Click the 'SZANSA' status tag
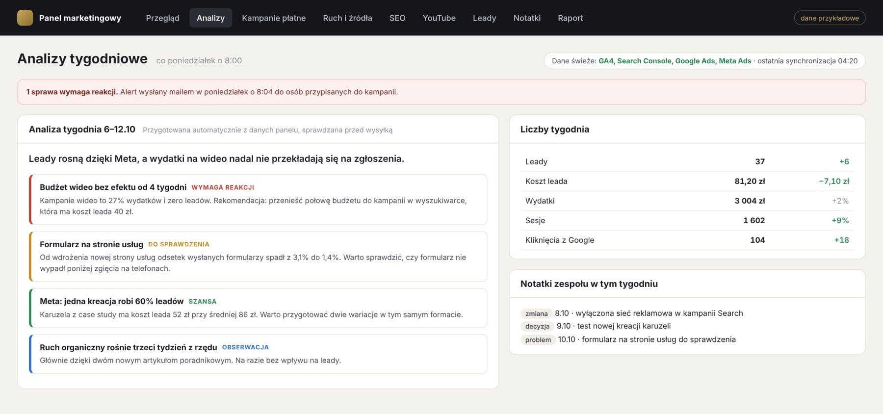 203,302
